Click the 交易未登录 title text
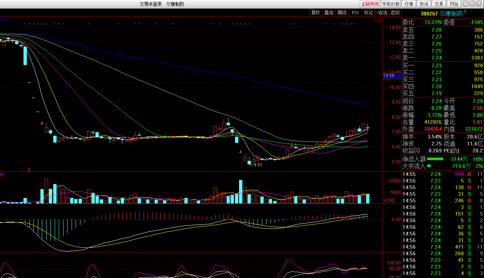The height and width of the screenshot is (278, 484). (x=151, y=4)
